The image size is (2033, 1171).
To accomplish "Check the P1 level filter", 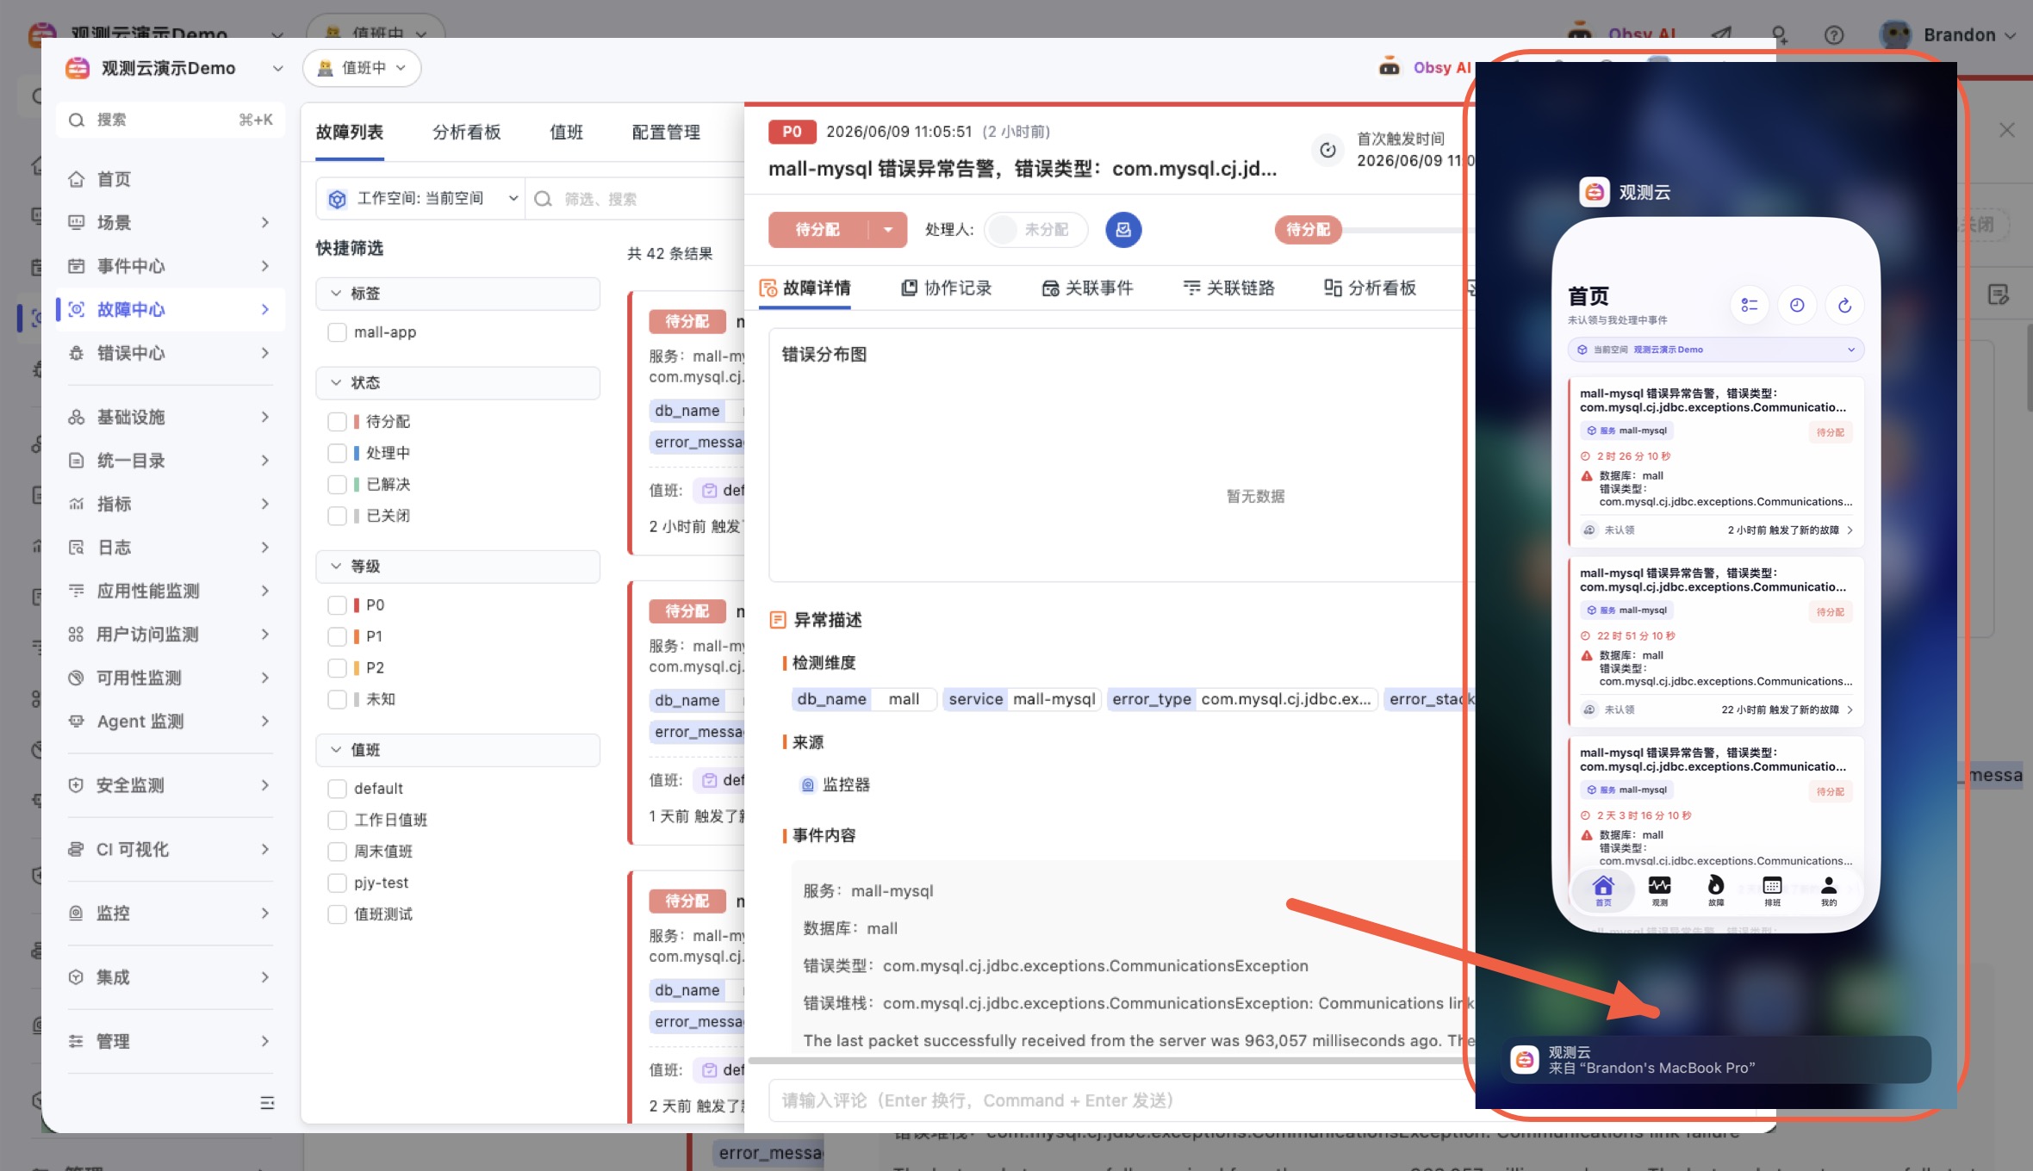I will point(338,636).
